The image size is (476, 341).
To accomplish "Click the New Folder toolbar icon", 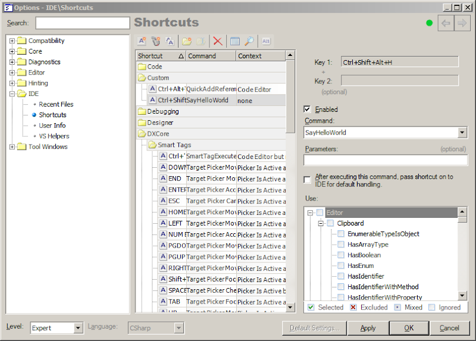I will [x=187, y=41].
